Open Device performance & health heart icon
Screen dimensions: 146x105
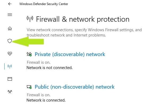click(x=10, y=53)
